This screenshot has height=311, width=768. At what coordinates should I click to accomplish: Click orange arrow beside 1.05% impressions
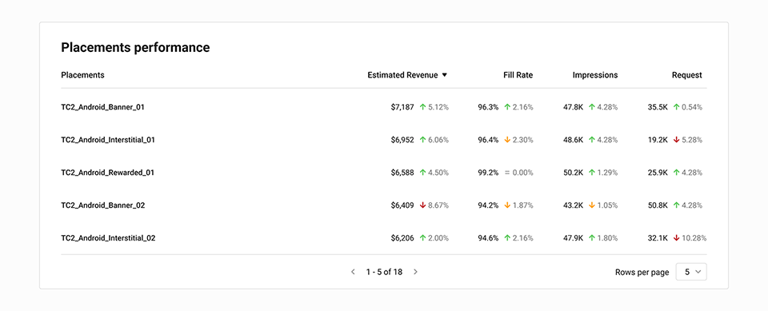pos(592,205)
